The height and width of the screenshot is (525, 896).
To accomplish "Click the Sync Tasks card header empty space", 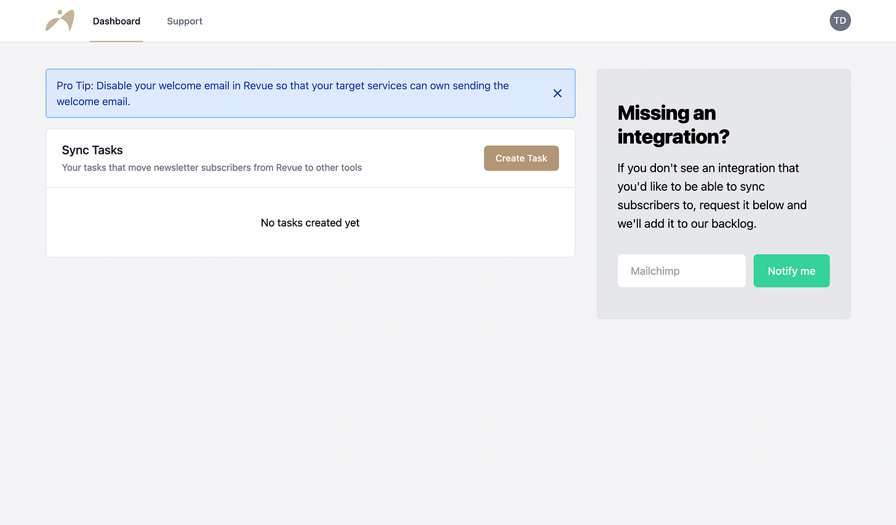I will 425,158.
